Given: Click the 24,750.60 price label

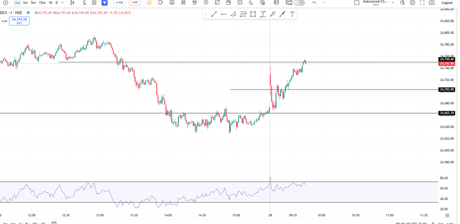Looking at the screenshot, I should [x=447, y=59].
